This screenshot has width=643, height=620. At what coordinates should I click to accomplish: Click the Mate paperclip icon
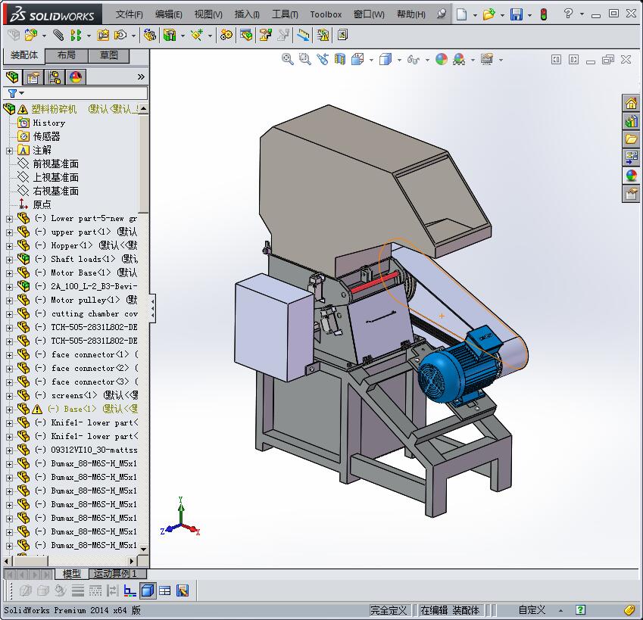coord(58,36)
